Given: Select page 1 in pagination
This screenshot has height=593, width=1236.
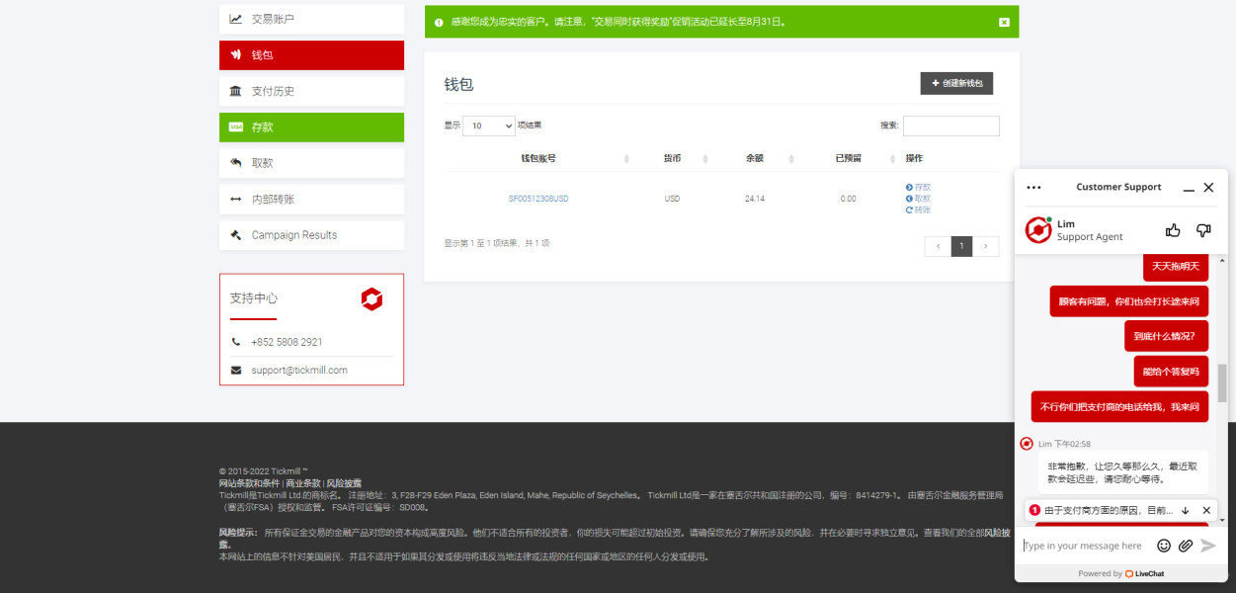Looking at the screenshot, I should pos(962,246).
